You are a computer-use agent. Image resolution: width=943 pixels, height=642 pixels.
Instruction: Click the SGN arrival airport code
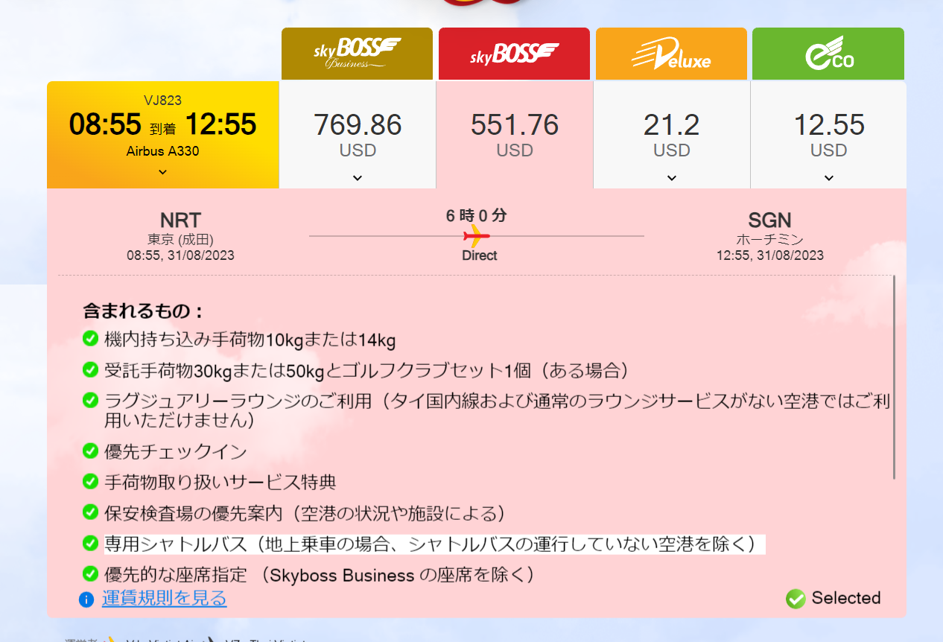tap(769, 220)
